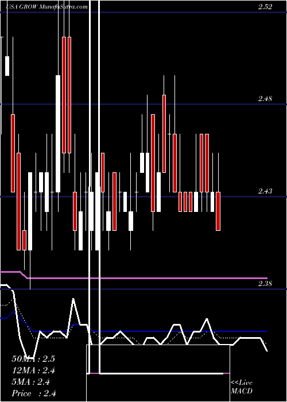Screen dimensions: 287x402
Task: Click the 2.38 price axis label
Action: 265,284
